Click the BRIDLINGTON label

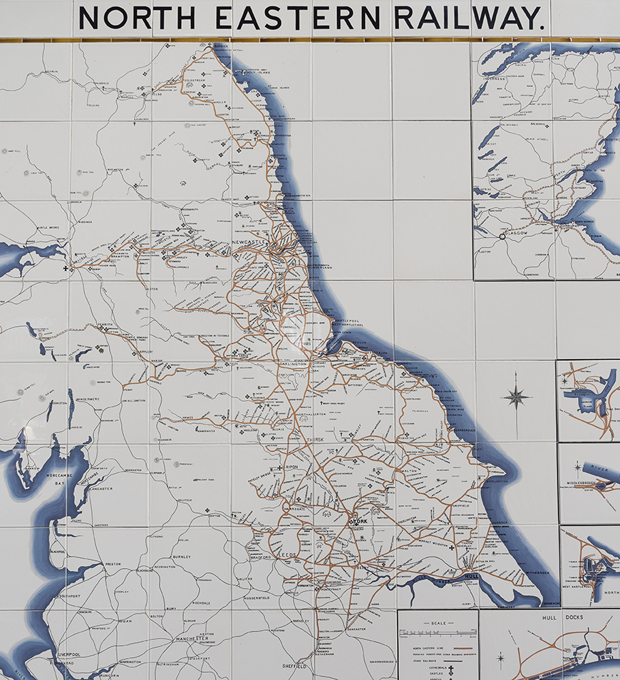point(497,482)
